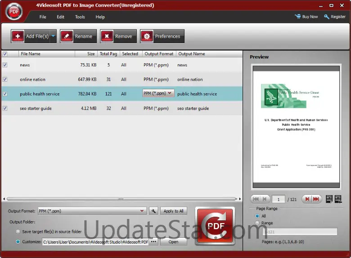
Task: Open the Help menu
Action: tap(100, 17)
